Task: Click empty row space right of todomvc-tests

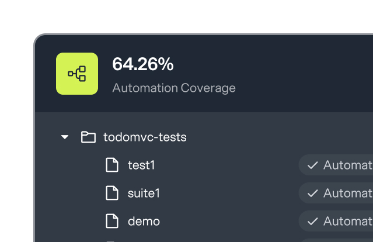Action: pyautogui.click(x=278, y=137)
